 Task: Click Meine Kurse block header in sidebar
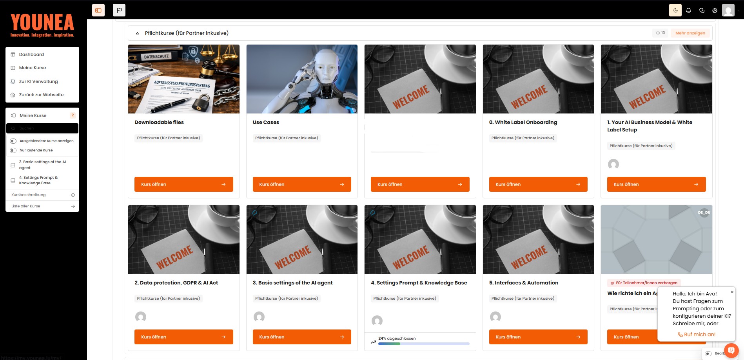click(x=42, y=115)
